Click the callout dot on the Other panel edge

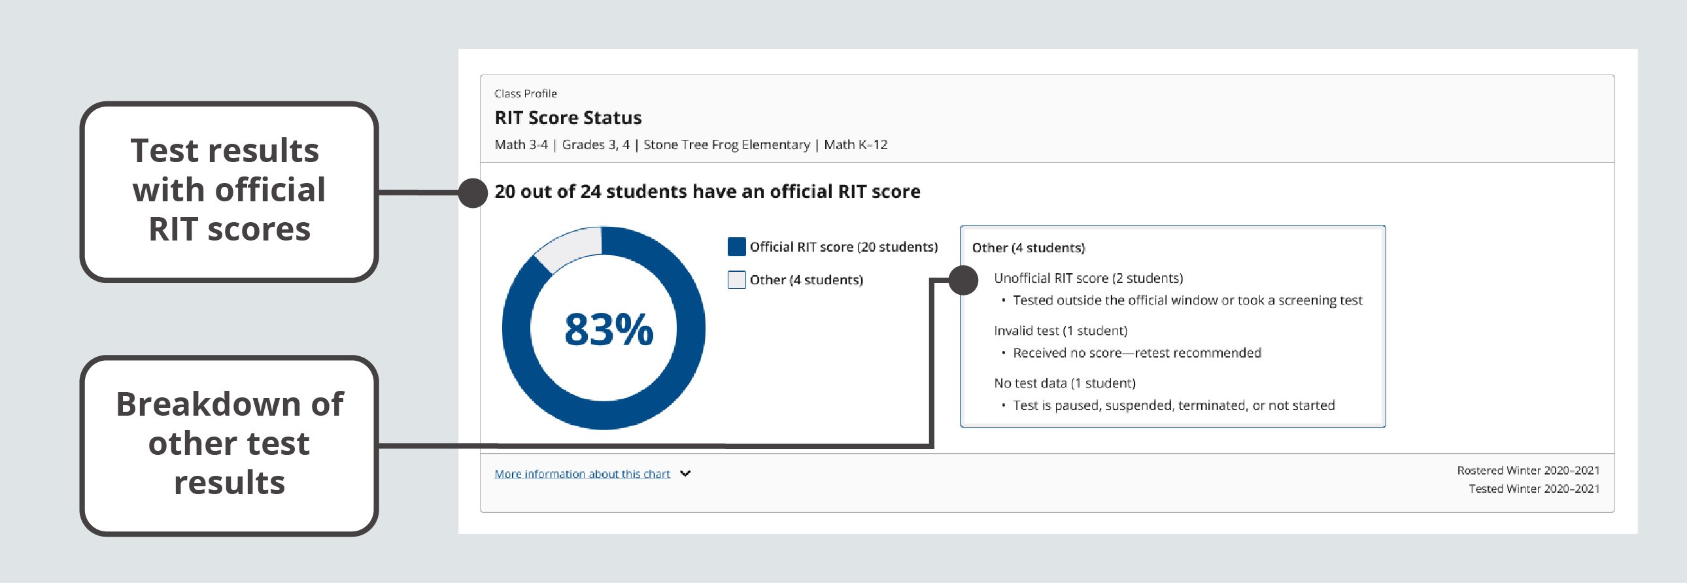point(963,280)
